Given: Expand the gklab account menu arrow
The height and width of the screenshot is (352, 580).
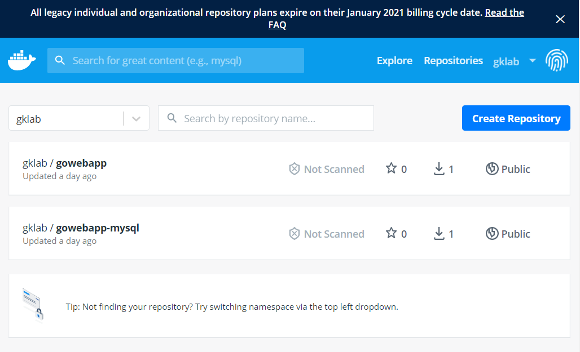Looking at the screenshot, I should coord(532,60).
